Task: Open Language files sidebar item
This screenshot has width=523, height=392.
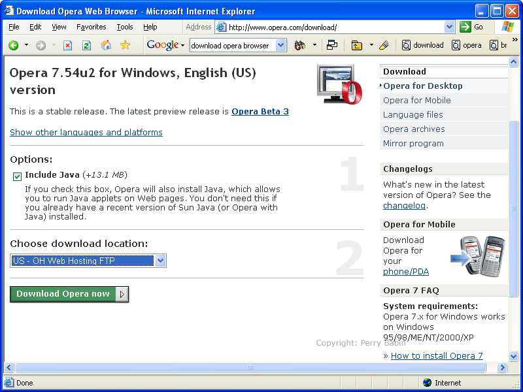Action: (x=444, y=115)
